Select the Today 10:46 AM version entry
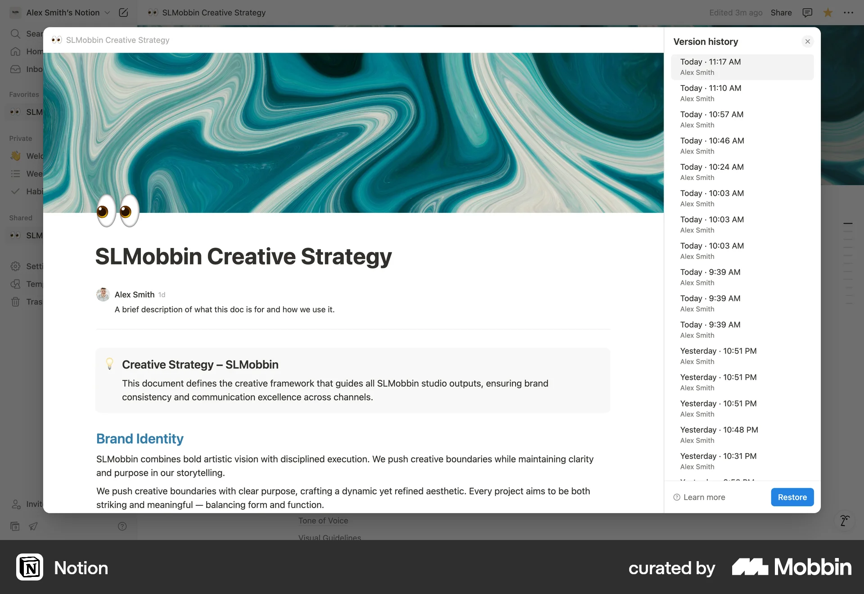This screenshot has height=594, width=864. point(742,145)
